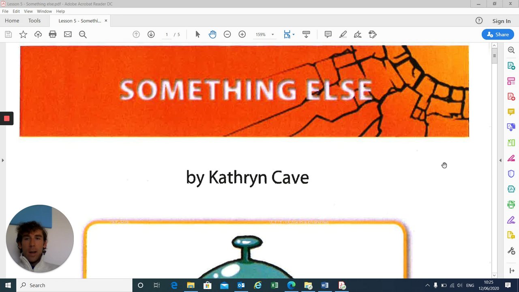
Task: Open the Edit menu
Action: 16,11
